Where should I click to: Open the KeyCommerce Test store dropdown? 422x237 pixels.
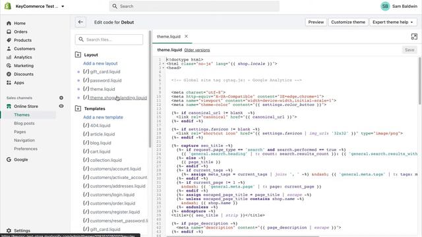click(40, 6)
